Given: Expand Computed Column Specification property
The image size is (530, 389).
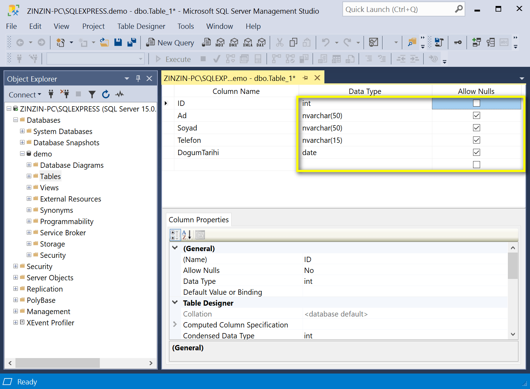Looking at the screenshot, I should 175,324.
